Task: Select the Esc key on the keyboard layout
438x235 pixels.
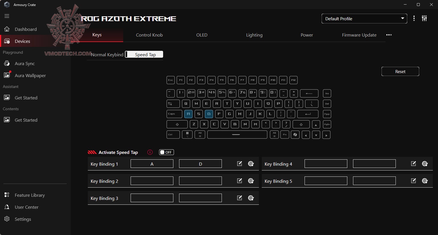Action: click(171, 80)
